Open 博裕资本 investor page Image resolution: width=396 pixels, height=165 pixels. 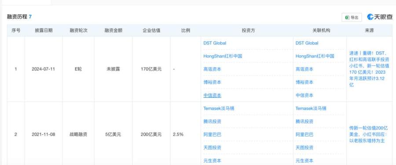(212, 82)
